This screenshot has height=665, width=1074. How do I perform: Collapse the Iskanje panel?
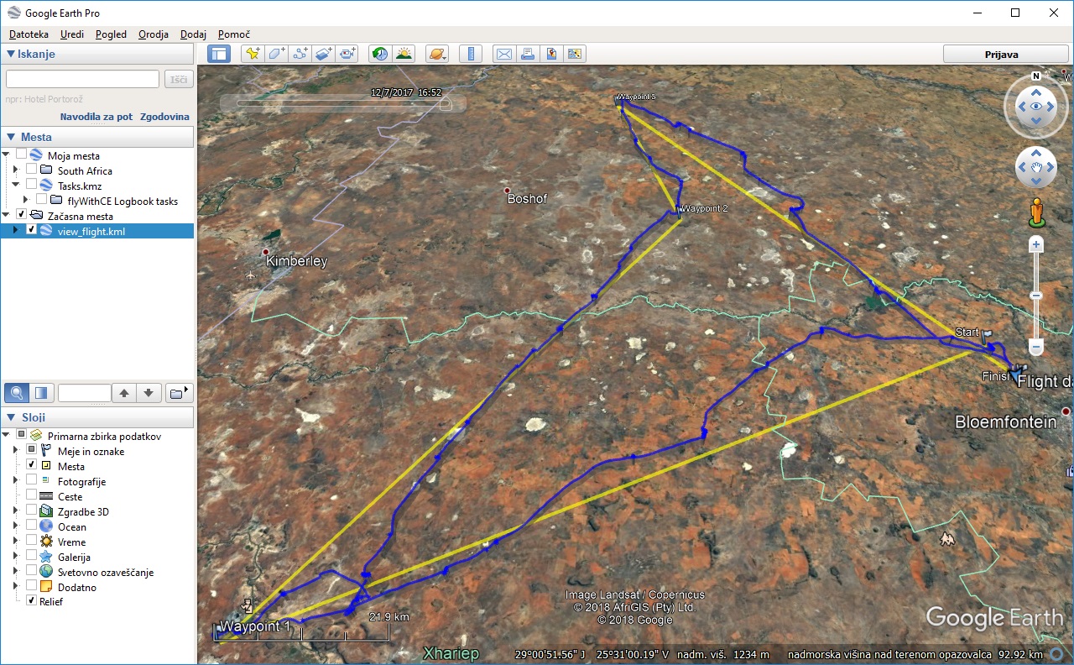(x=10, y=54)
